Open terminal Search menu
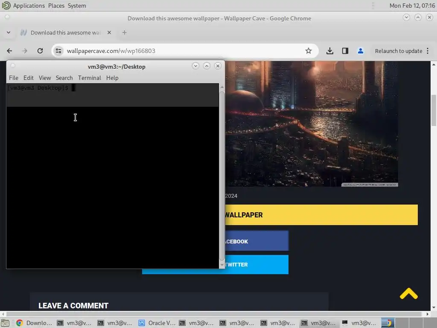 pyautogui.click(x=64, y=78)
